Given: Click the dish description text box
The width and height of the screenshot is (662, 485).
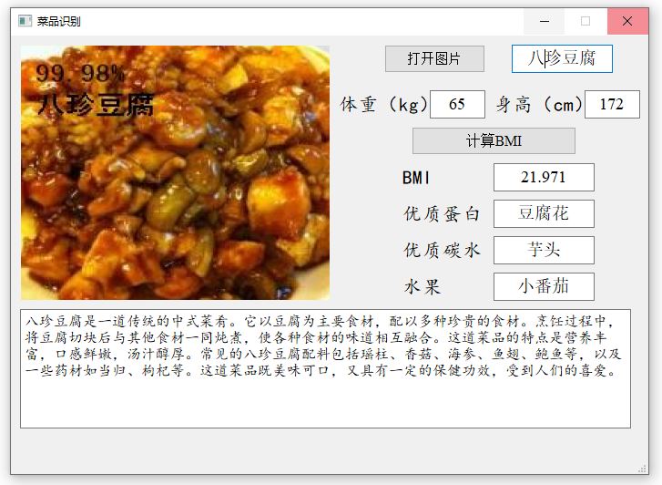Looking at the screenshot, I should [325, 368].
